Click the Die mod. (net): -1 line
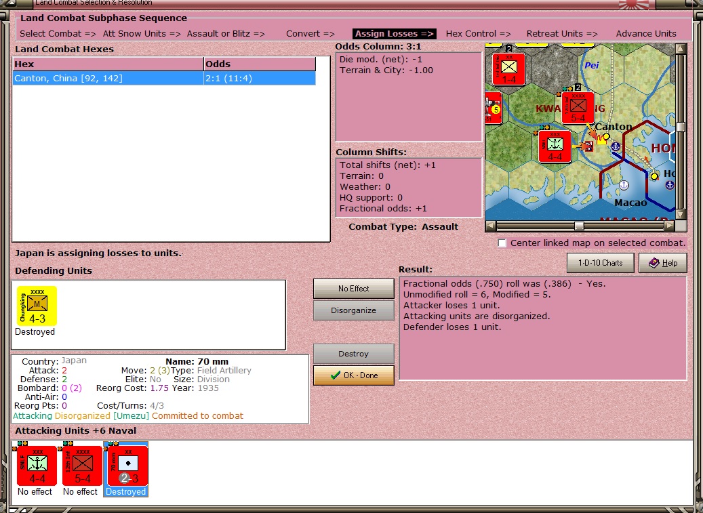Image resolution: width=703 pixels, height=513 pixels. coord(380,60)
